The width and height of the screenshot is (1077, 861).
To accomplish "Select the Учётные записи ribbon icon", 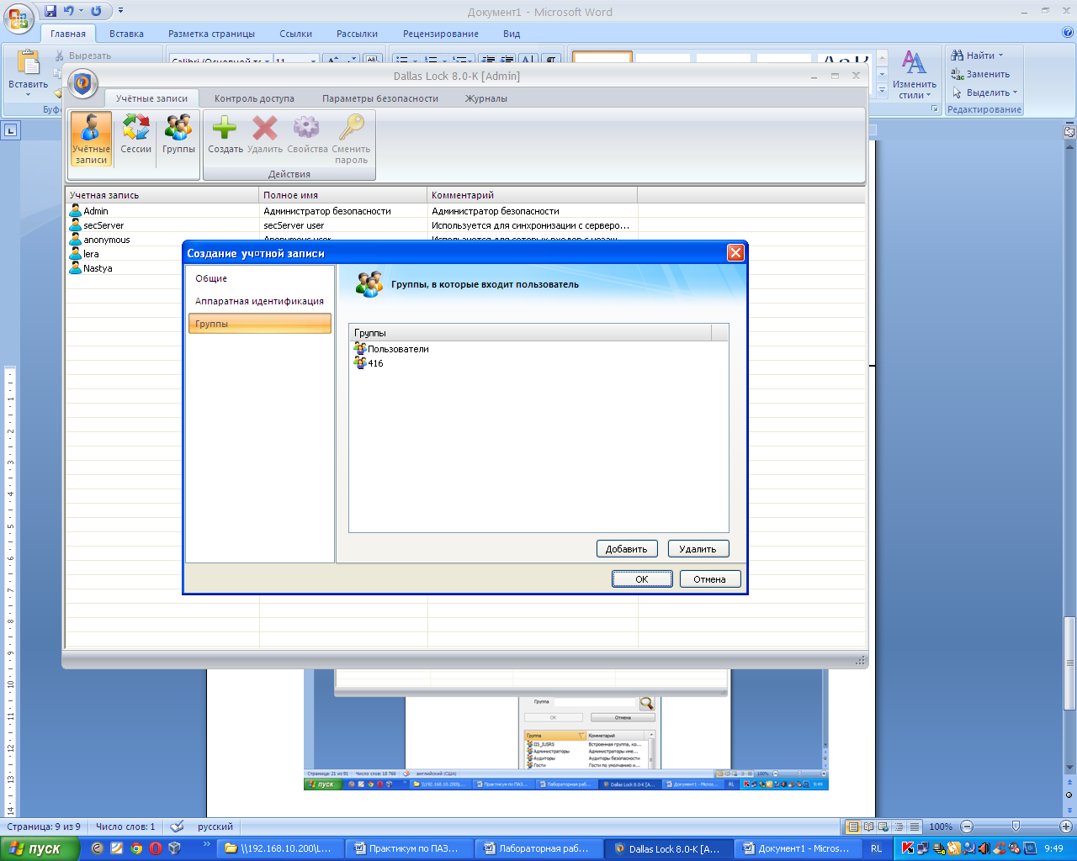I will pos(91,139).
